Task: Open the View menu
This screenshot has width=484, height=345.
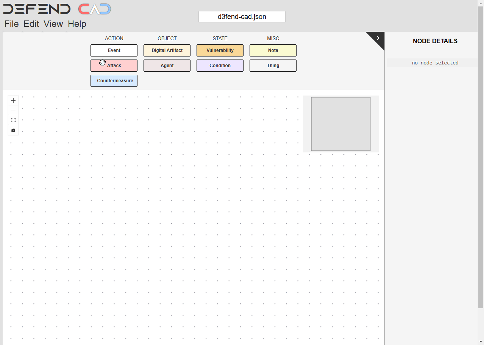Action: point(53,24)
